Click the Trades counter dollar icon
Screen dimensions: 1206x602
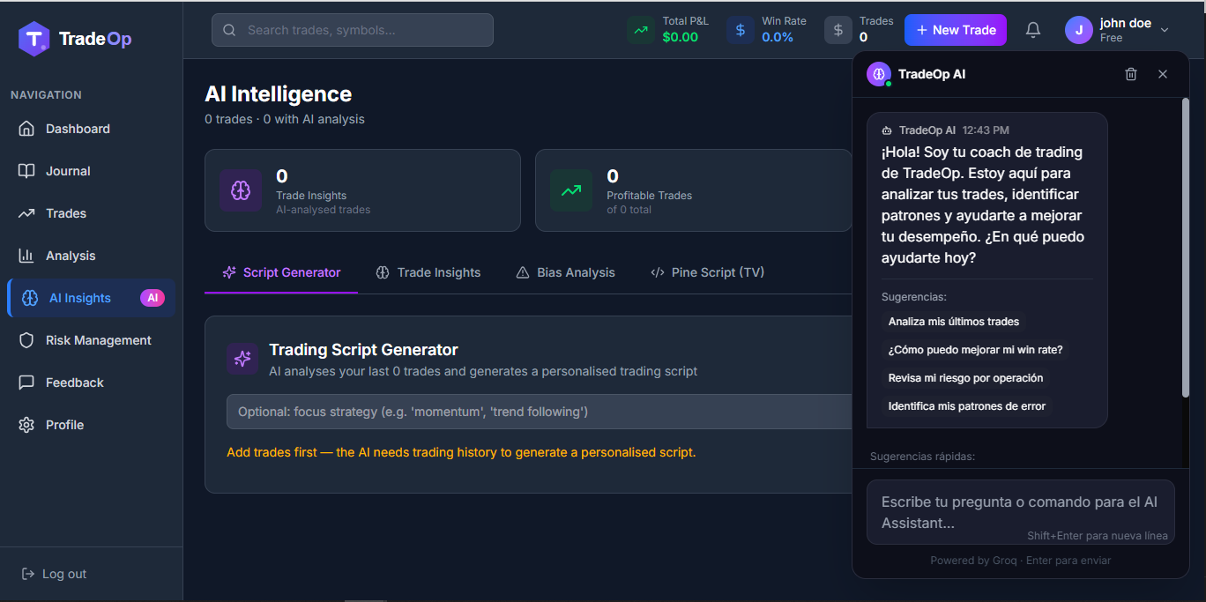838,30
